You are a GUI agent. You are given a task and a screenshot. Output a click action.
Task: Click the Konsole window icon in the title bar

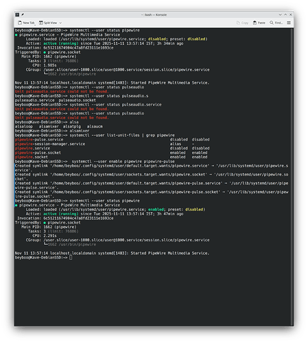[x=17, y=14]
